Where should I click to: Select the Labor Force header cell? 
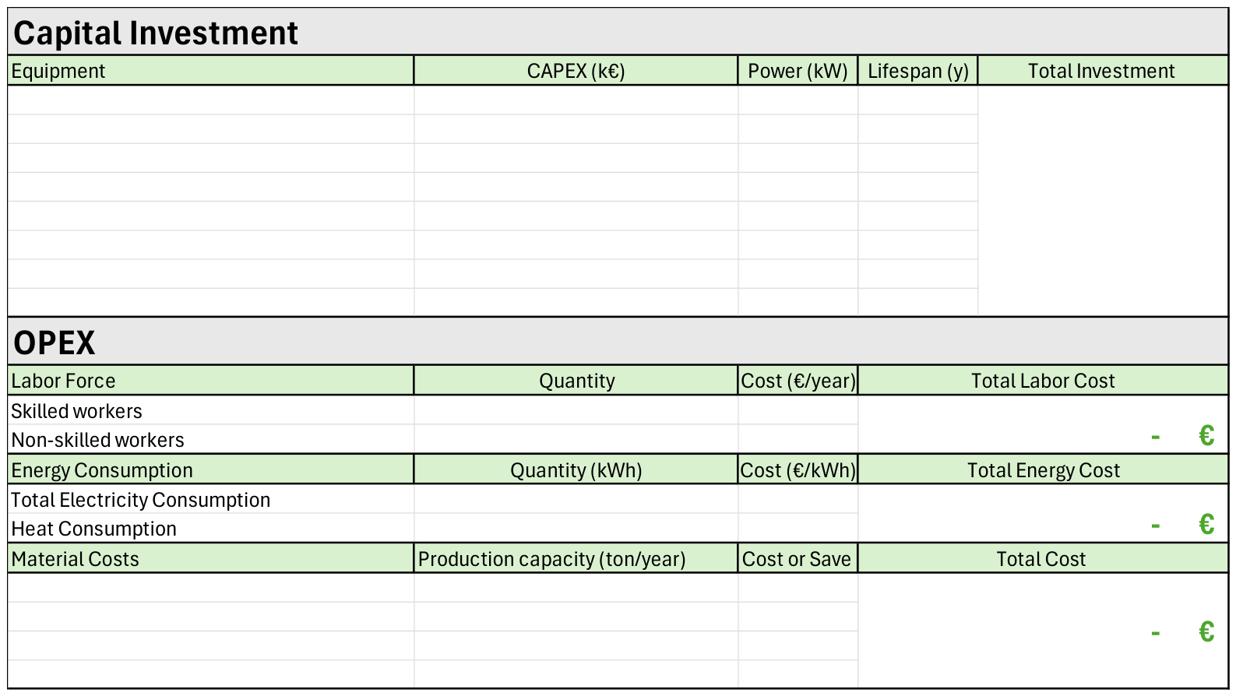coord(210,381)
